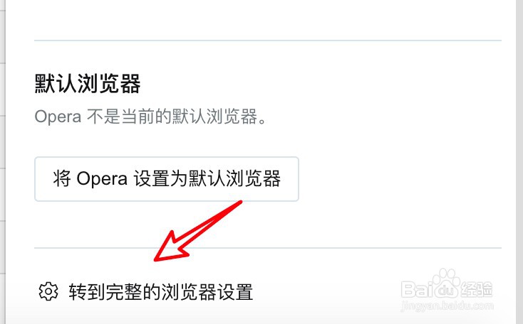Click the gear icon beside browser settings link

coord(48,292)
